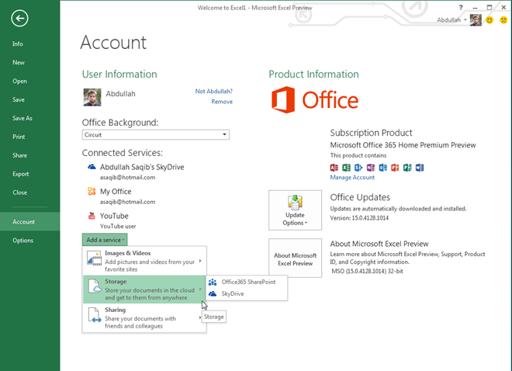Click the OneNote icon under product contents

tap(371, 168)
